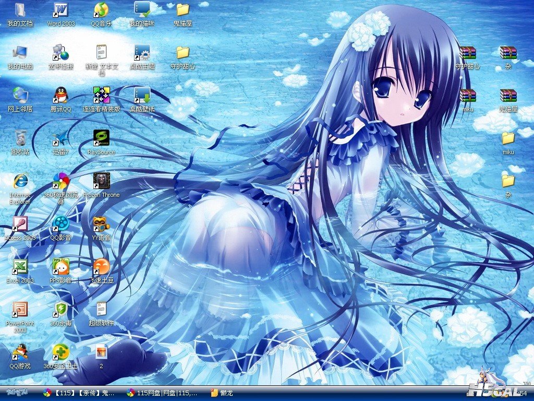Click the QQ音乐 music icon
The width and height of the screenshot is (534, 401).
tap(101, 10)
